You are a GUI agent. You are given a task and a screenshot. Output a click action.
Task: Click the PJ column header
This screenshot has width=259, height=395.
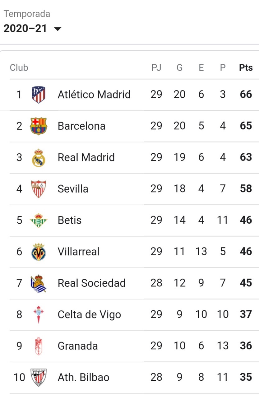coord(156,67)
